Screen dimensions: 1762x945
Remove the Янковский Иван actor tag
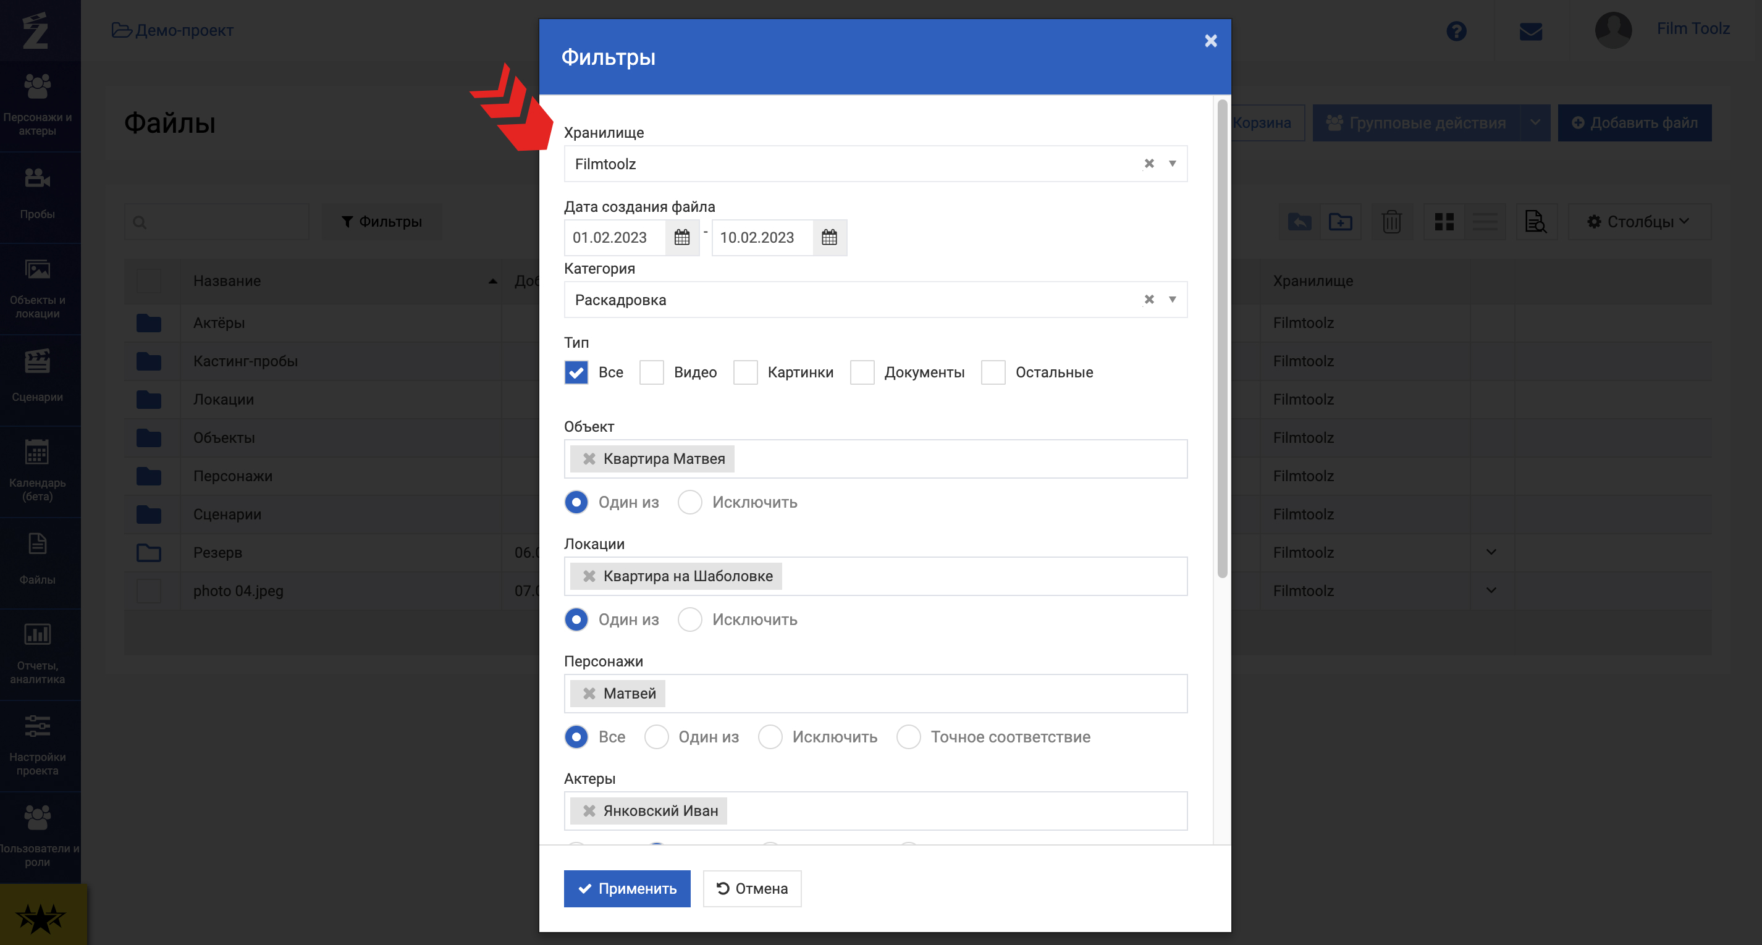click(588, 811)
